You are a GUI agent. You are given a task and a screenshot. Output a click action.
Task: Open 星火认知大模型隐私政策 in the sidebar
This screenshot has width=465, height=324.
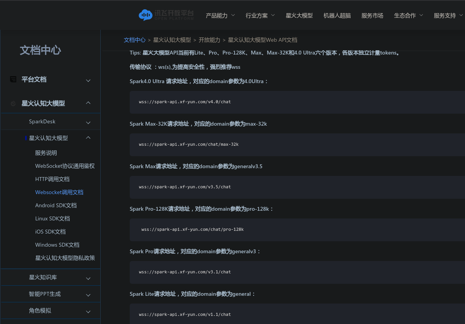click(65, 258)
